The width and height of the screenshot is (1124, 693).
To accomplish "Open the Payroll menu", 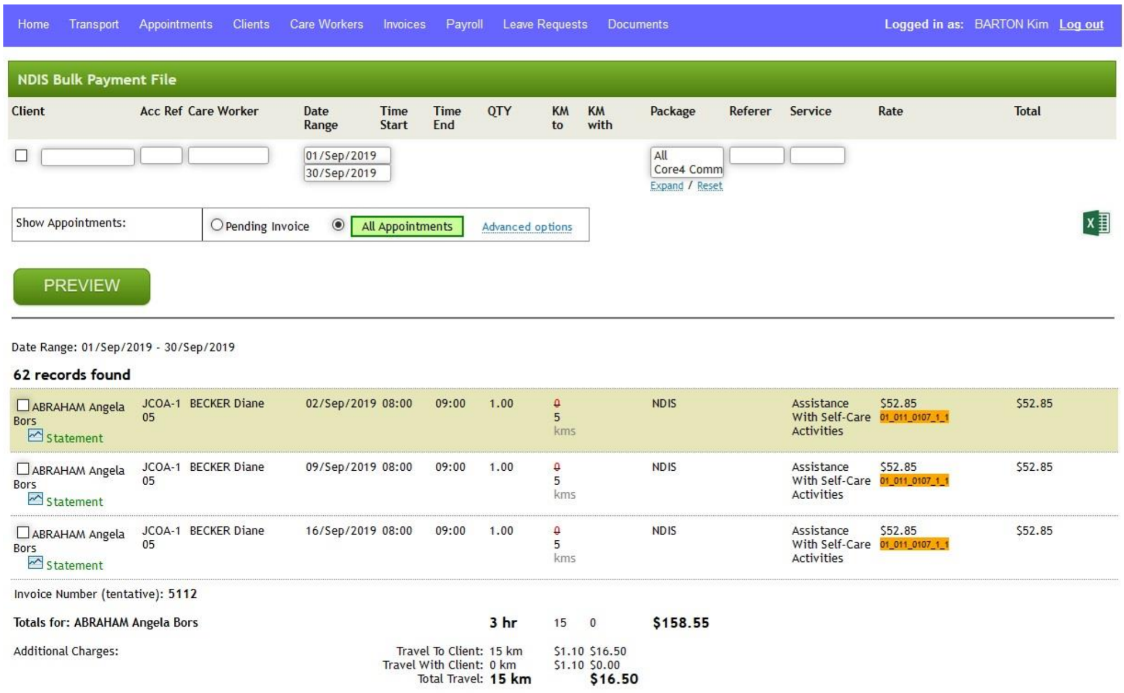I will pos(463,24).
